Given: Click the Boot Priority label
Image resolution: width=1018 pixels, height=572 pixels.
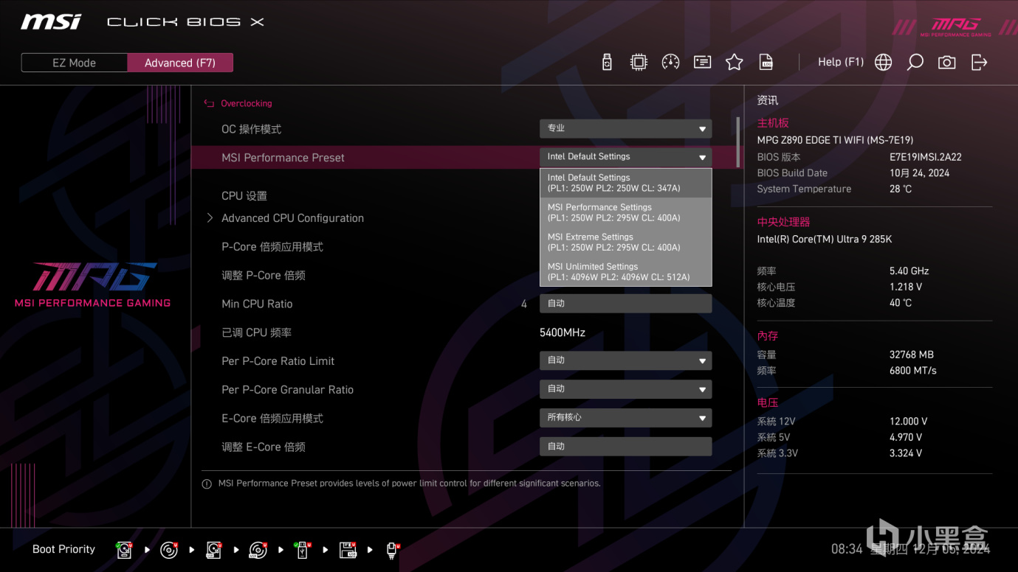Looking at the screenshot, I should click(x=63, y=549).
